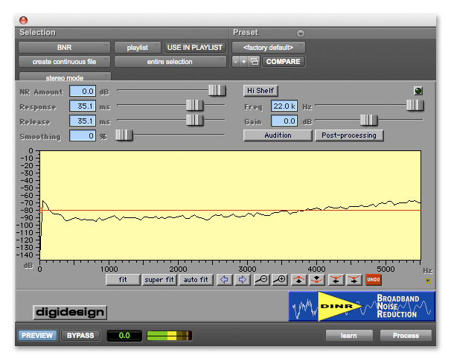Click the zoom in magnifier icon
The width and height of the screenshot is (451, 361).
[x=280, y=280]
